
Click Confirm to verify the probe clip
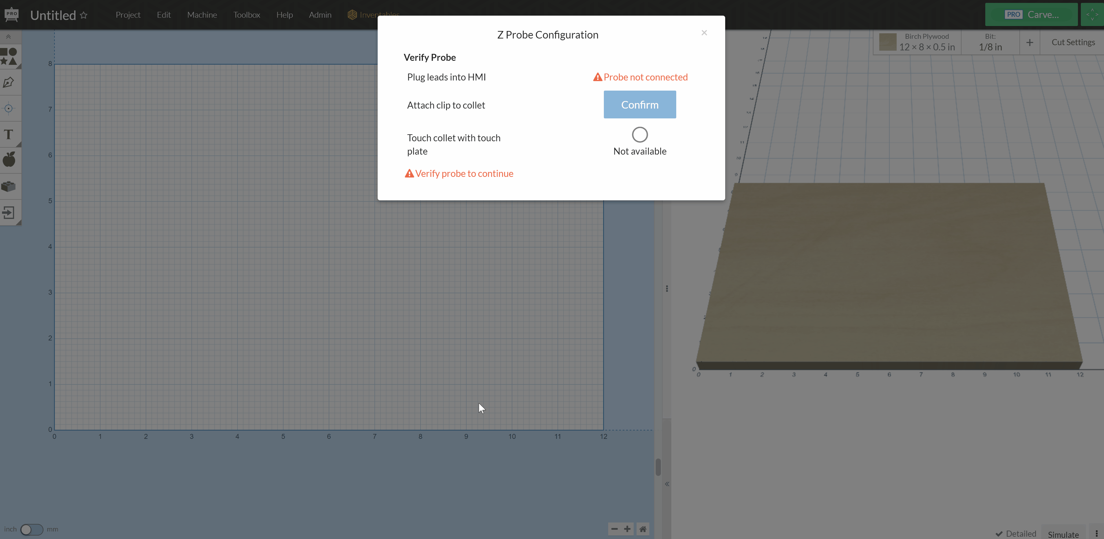[639, 104]
